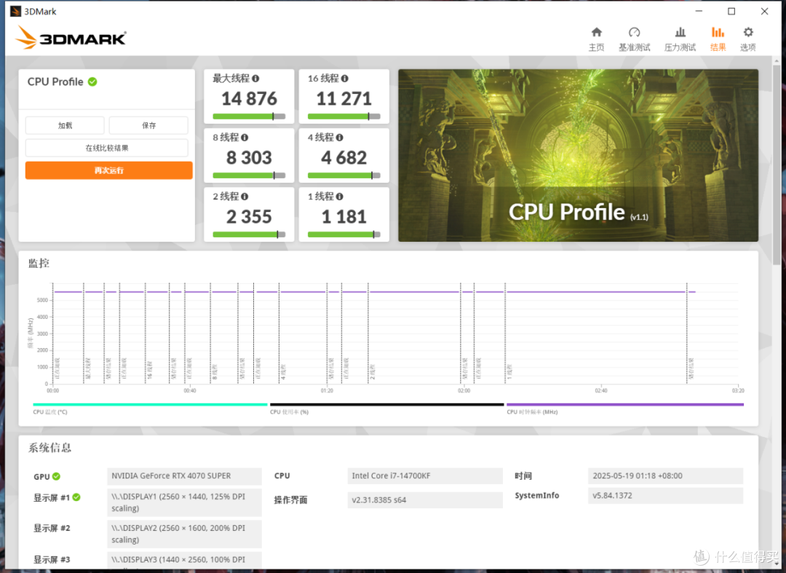Click the vertical scrollbar on the right
The width and height of the screenshot is (786, 573).
click(777, 165)
